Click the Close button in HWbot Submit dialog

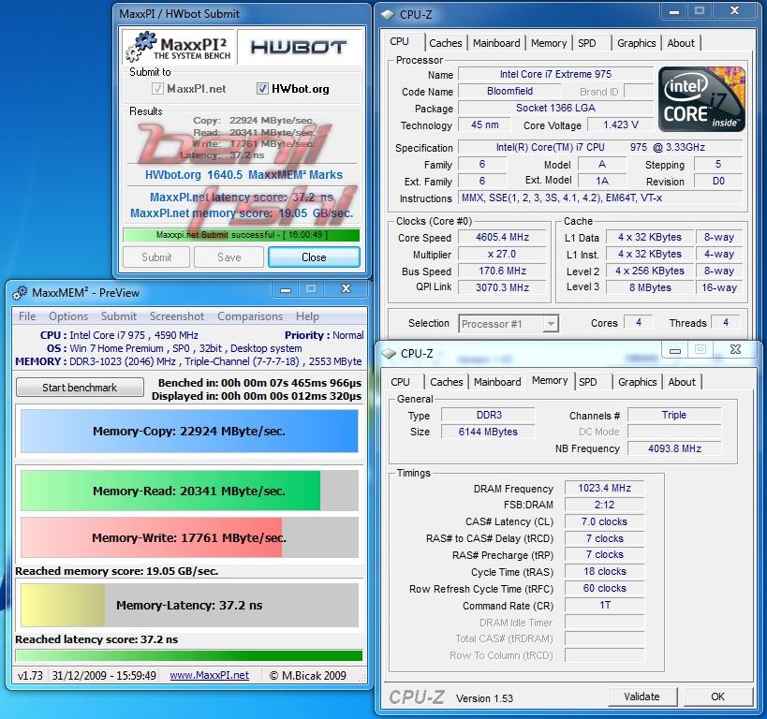pos(314,257)
